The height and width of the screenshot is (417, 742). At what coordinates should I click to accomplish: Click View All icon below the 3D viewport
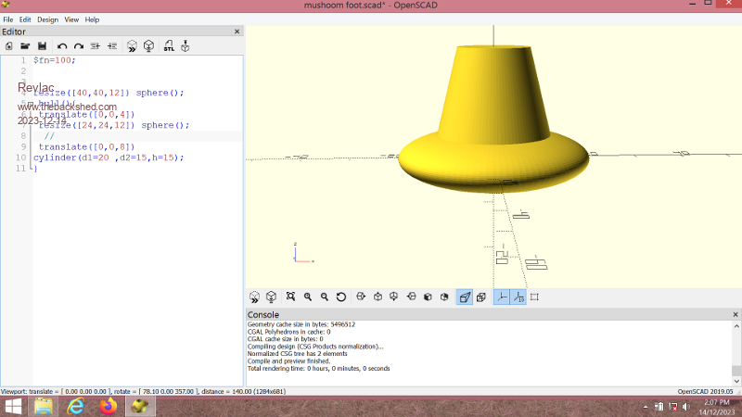[290, 297]
